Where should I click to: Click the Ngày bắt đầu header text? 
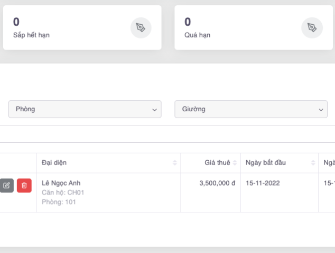coord(266,163)
